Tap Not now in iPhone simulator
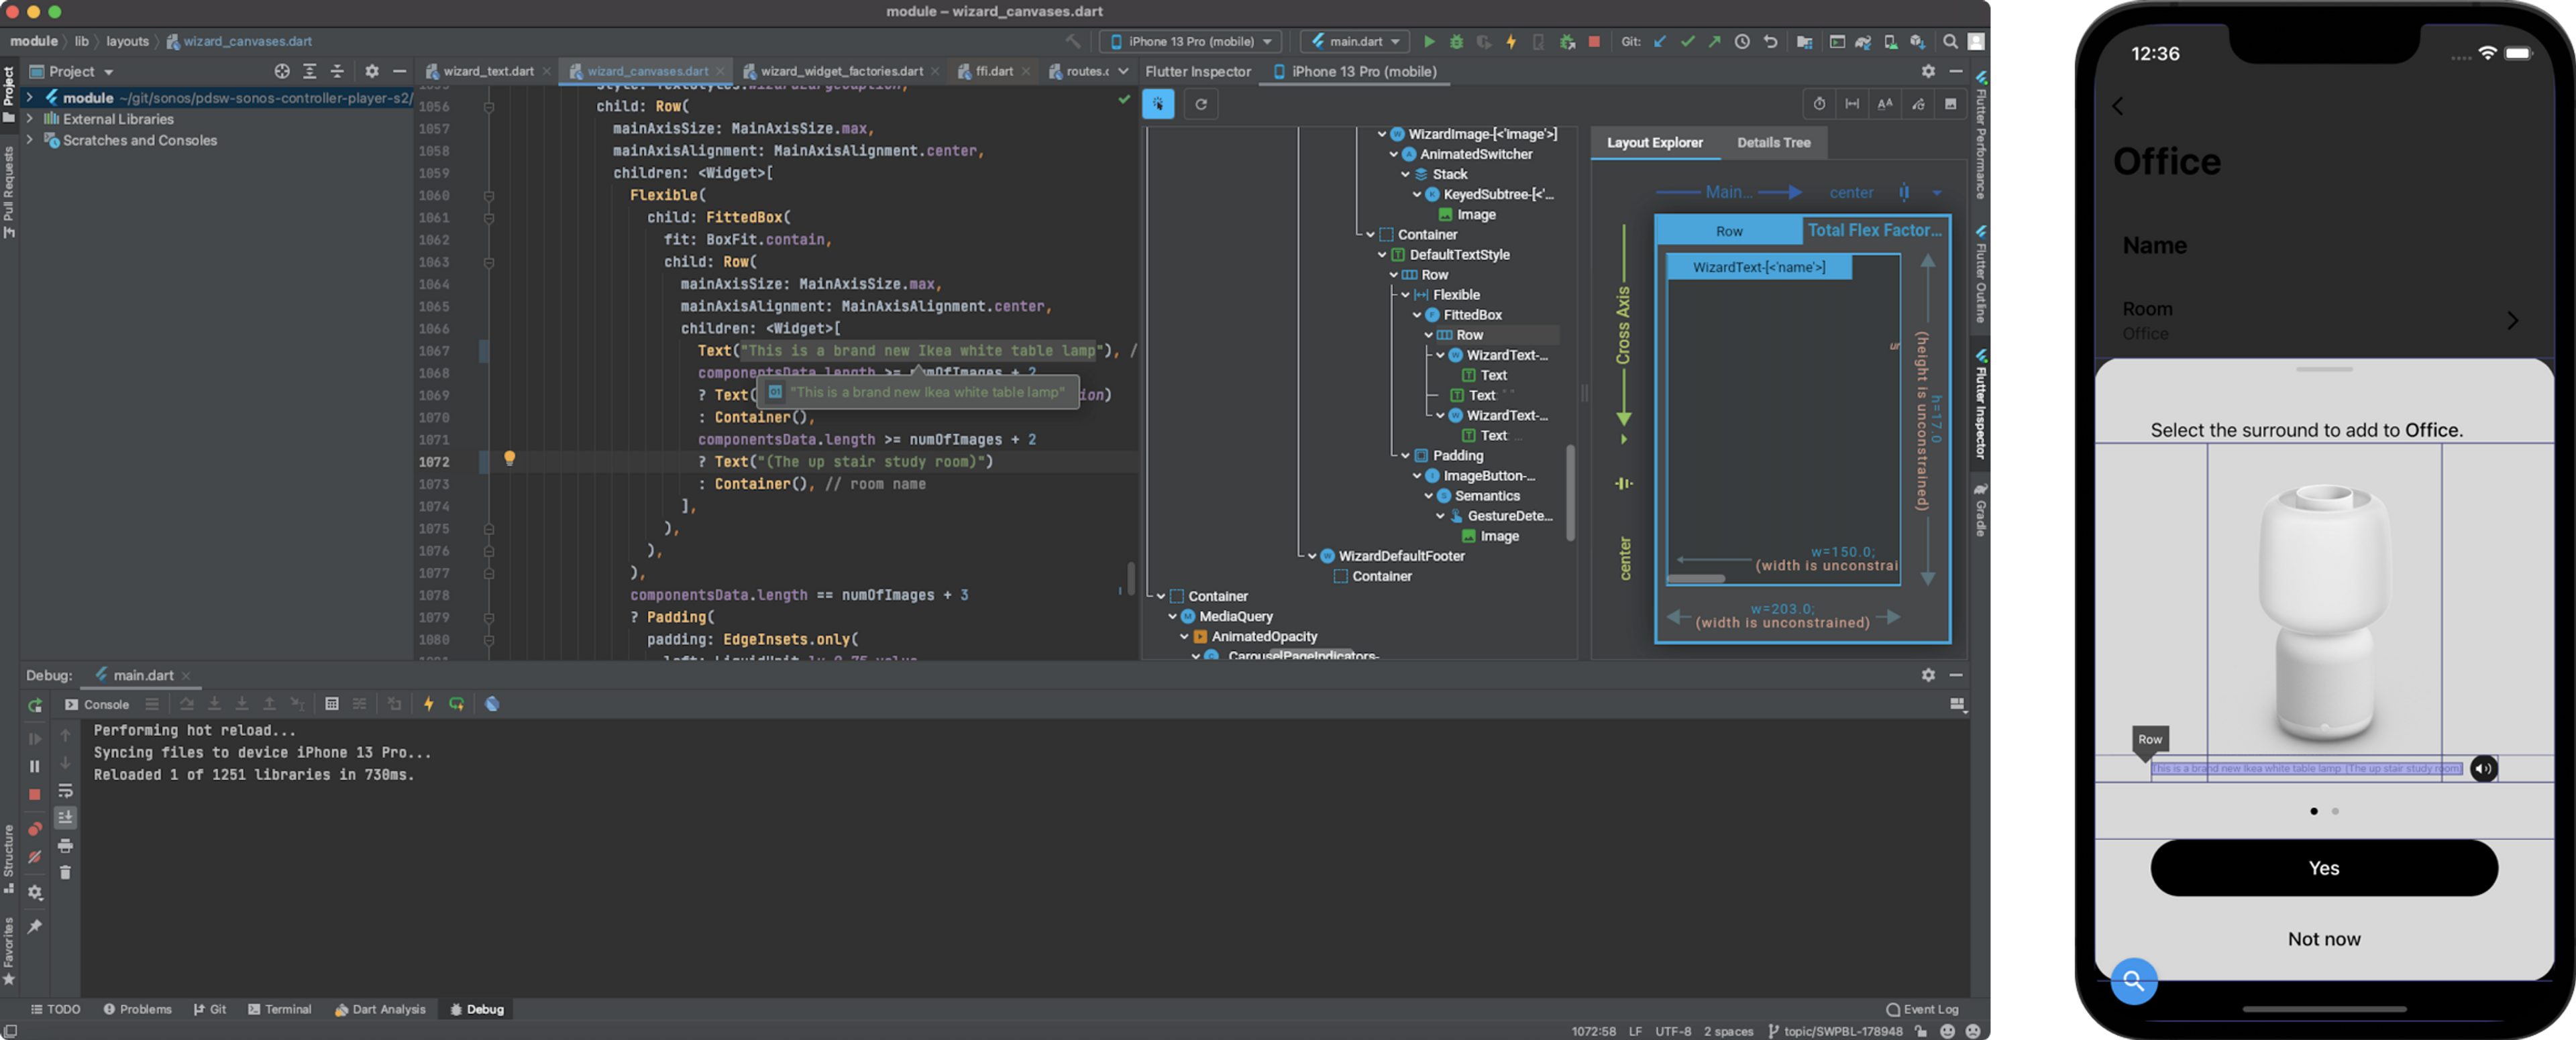The width and height of the screenshot is (2576, 1040). [2323, 938]
